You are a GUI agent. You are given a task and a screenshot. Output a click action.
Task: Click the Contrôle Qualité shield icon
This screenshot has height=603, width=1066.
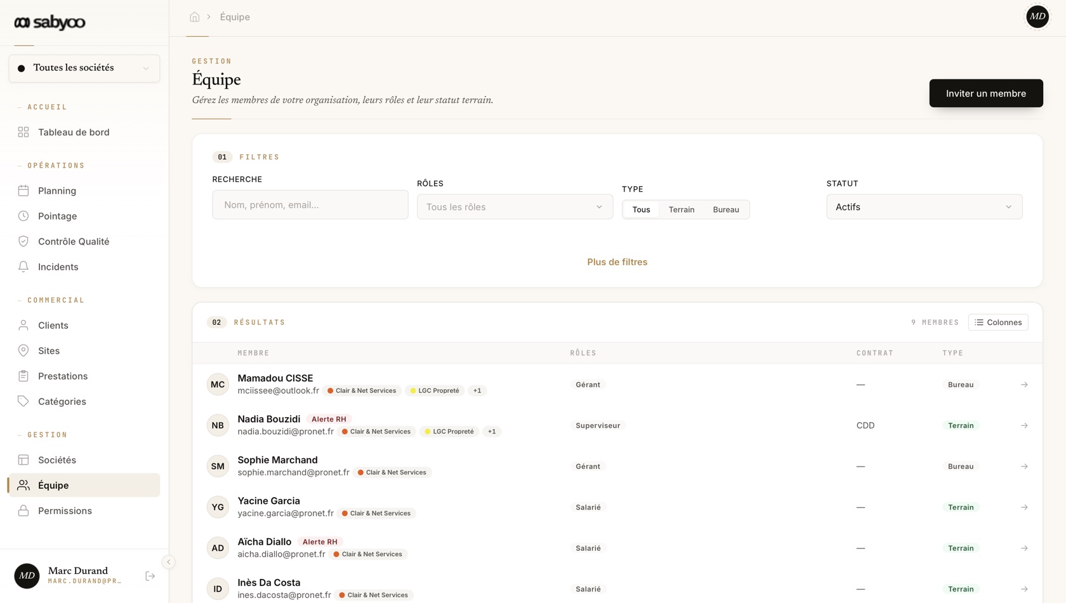pyautogui.click(x=23, y=241)
